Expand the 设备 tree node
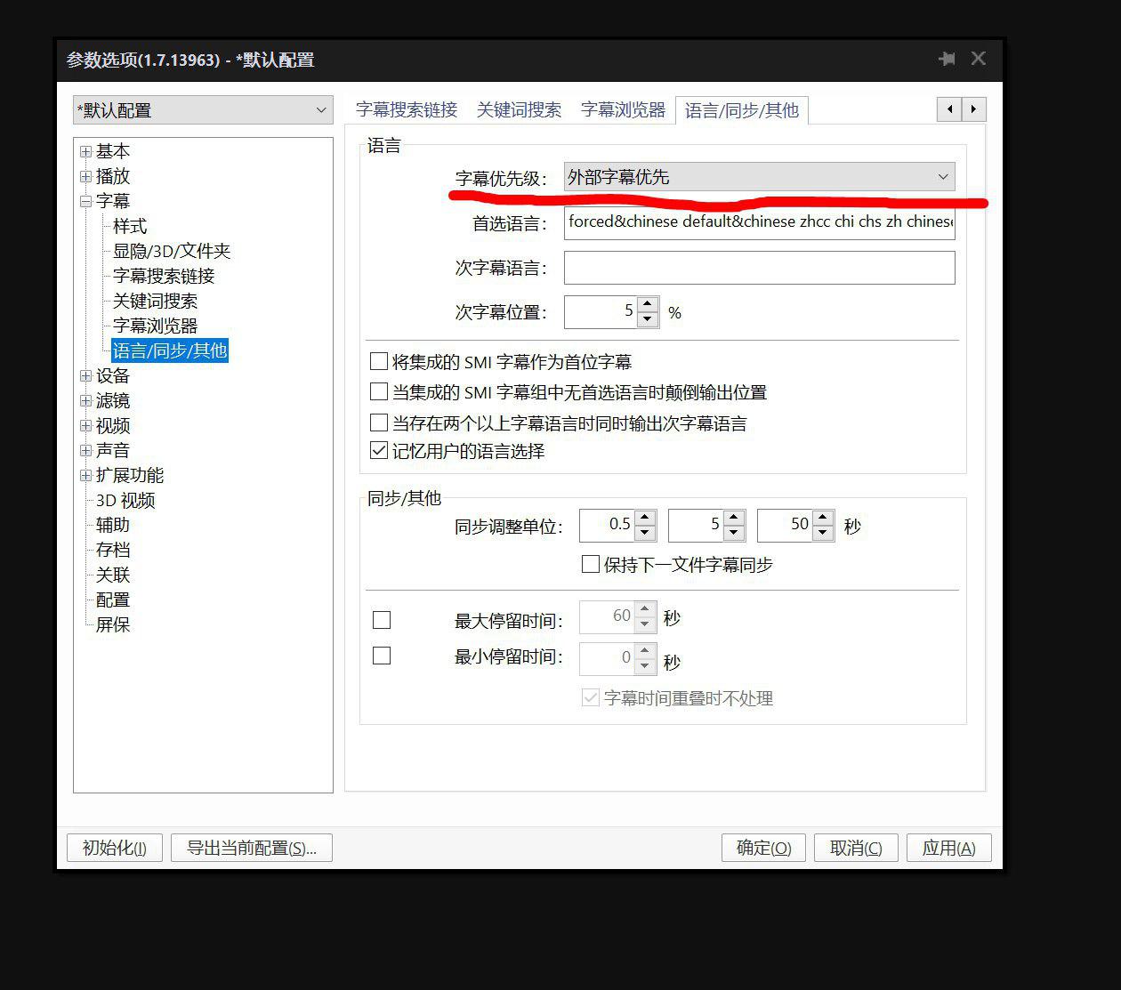Viewport: 1121px width, 990px height. tap(85, 375)
